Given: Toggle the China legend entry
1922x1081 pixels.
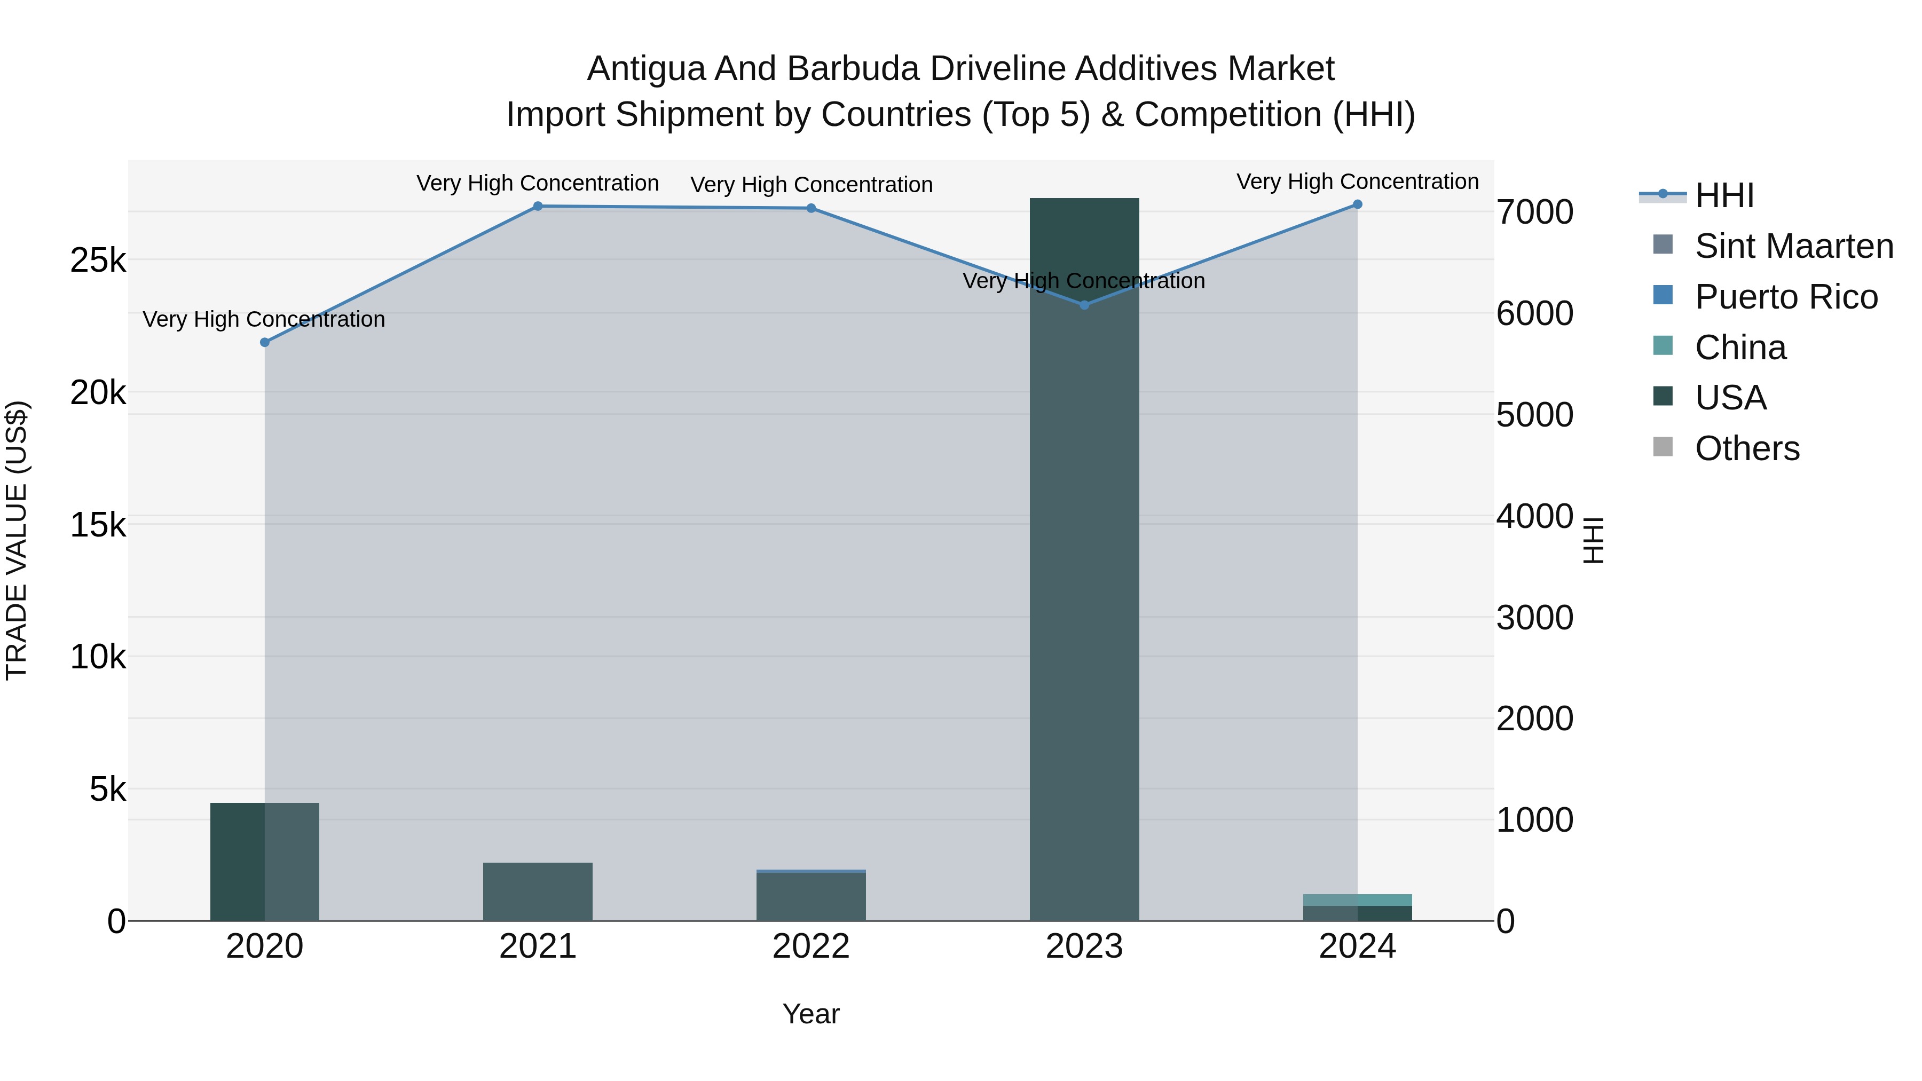Looking at the screenshot, I should [1720, 348].
